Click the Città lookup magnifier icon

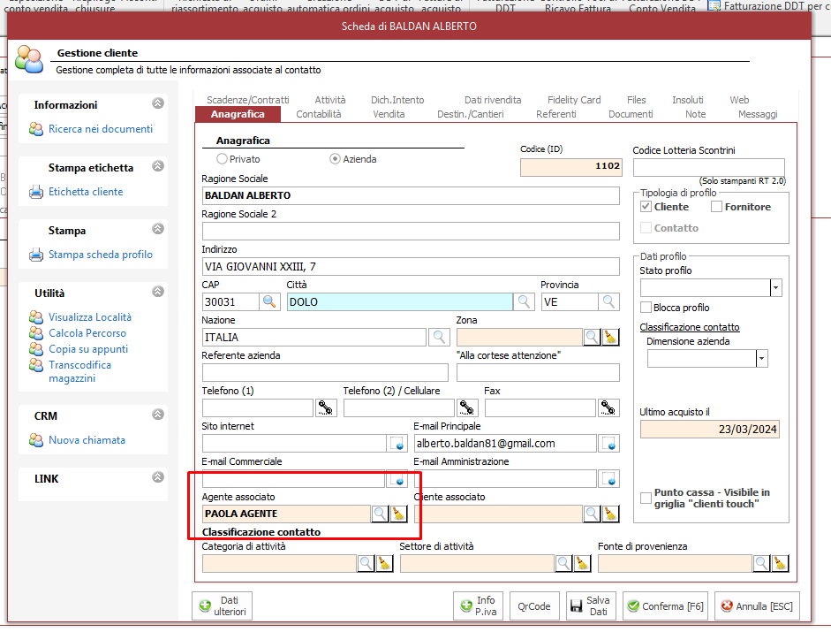[525, 302]
